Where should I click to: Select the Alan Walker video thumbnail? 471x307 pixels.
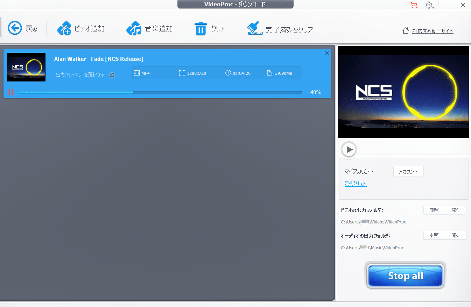coord(26,67)
